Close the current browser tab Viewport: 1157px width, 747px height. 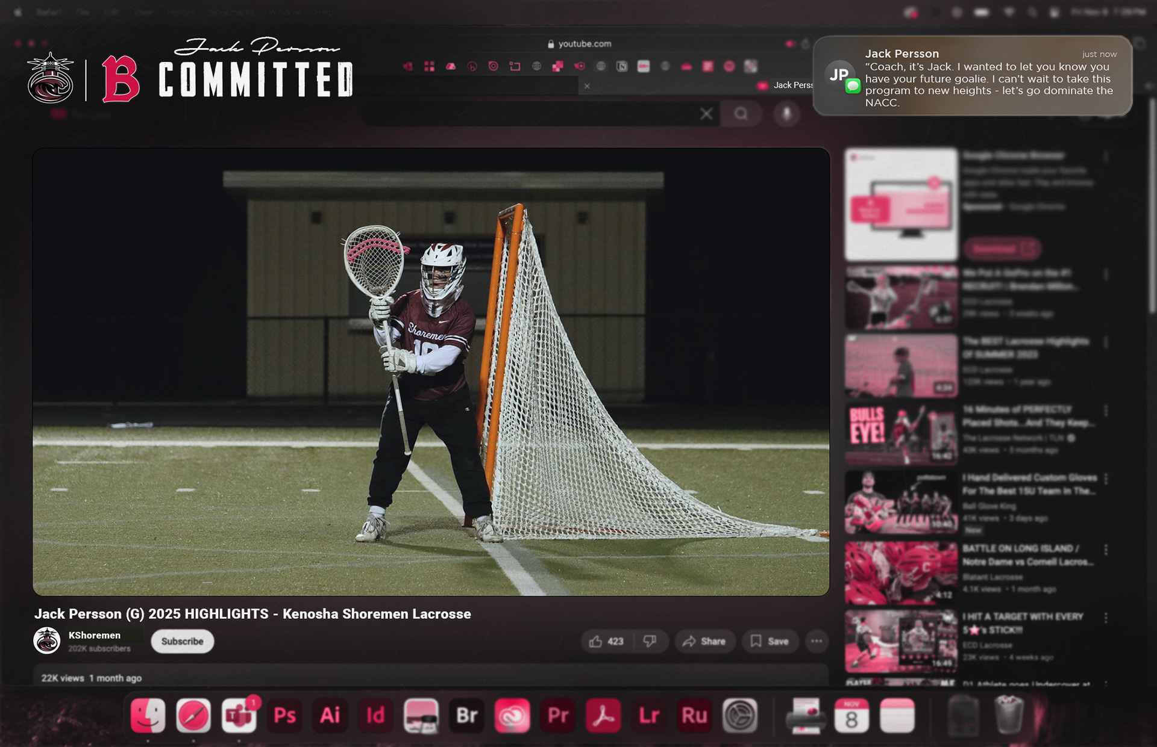(x=587, y=86)
